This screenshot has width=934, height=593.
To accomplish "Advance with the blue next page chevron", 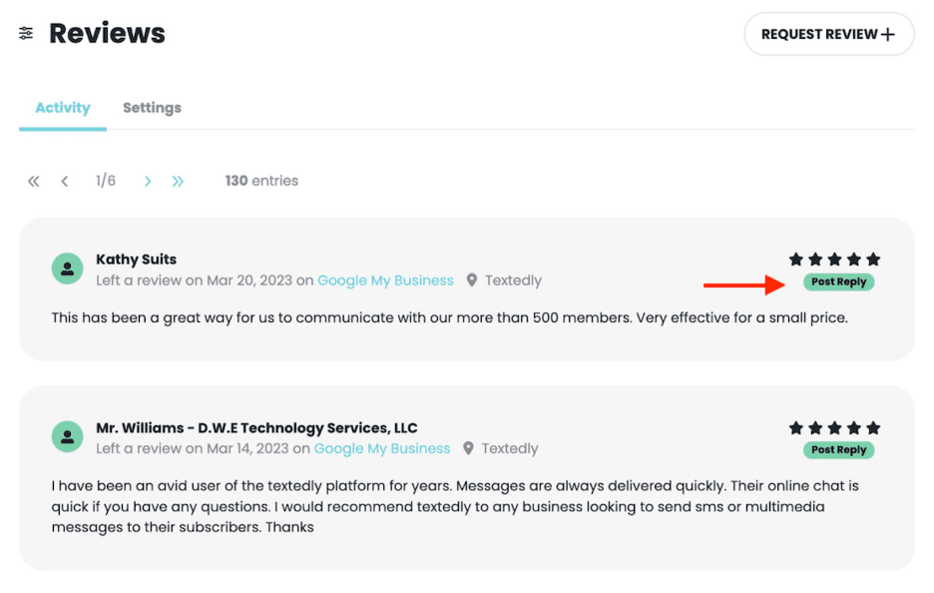I will click(147, 181).
